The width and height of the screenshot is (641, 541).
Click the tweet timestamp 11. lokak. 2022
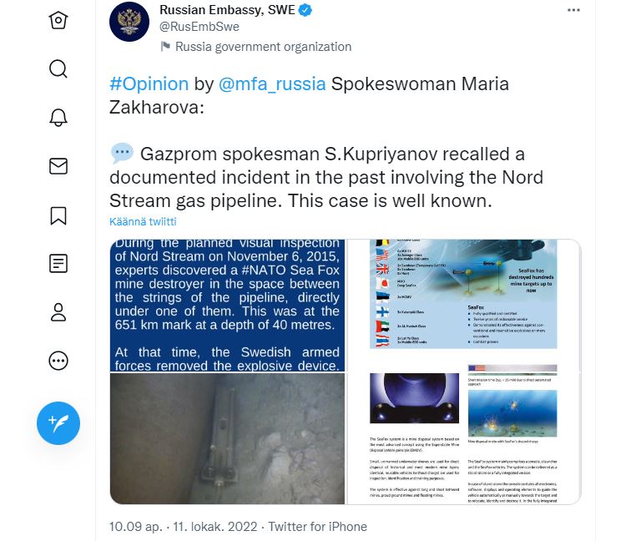[215, 526]
